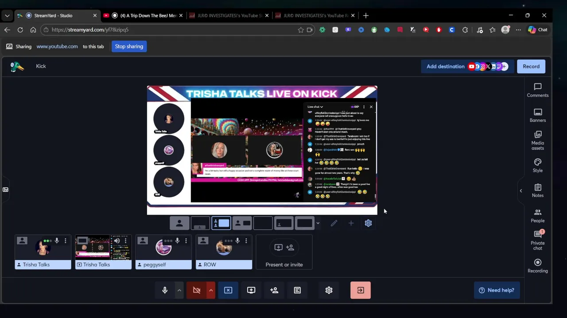Expand camera options arrow

click(211, 290)
